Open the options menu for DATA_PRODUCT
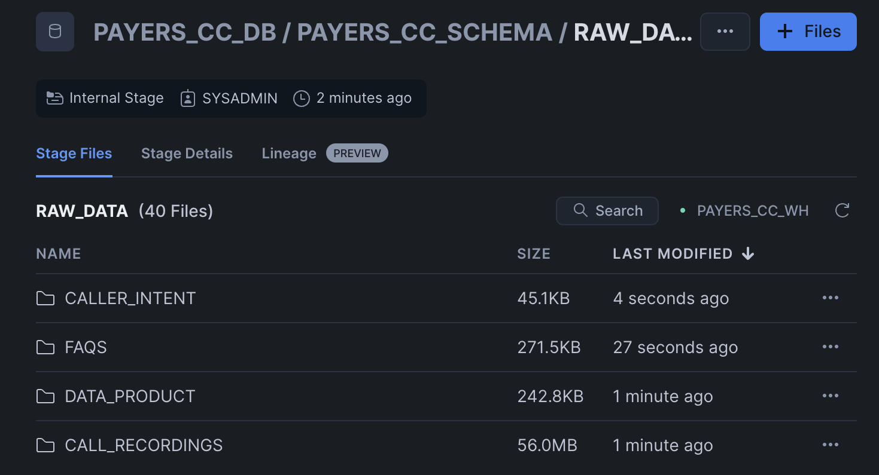The width and height of the screenshot is (879, 475). pos(831,396)
